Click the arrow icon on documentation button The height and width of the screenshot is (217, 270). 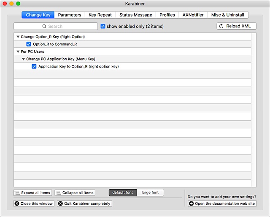click(x=191, y=203)
